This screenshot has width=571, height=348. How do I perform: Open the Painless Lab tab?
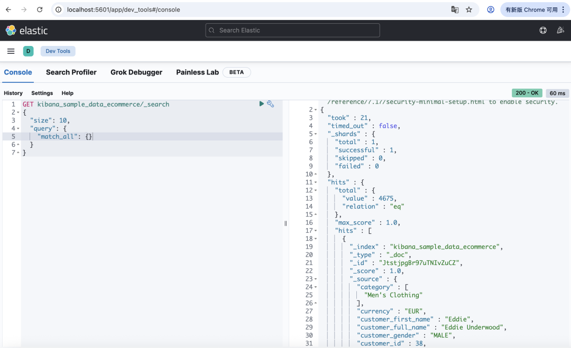click(x=197, y=72)
